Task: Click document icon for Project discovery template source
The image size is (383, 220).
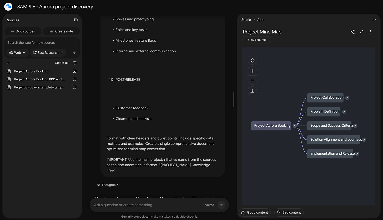Action: coord(9,87)
